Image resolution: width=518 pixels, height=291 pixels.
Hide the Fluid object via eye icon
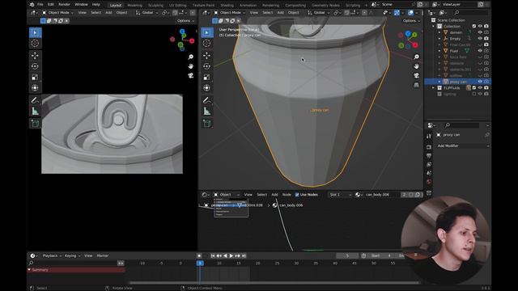480,51
